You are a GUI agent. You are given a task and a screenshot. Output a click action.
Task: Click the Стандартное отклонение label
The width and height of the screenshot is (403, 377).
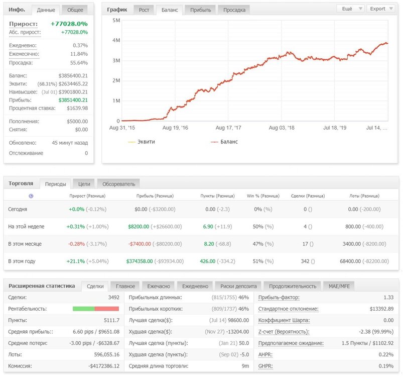tap(288, 309)
